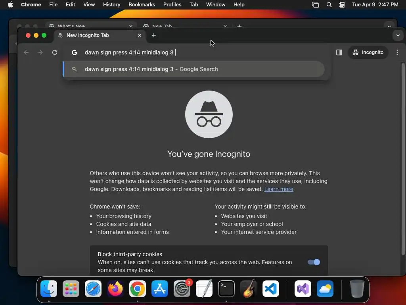Click "Your employer or school" bullet text
The image size is (406, 305).
point(252,224)
